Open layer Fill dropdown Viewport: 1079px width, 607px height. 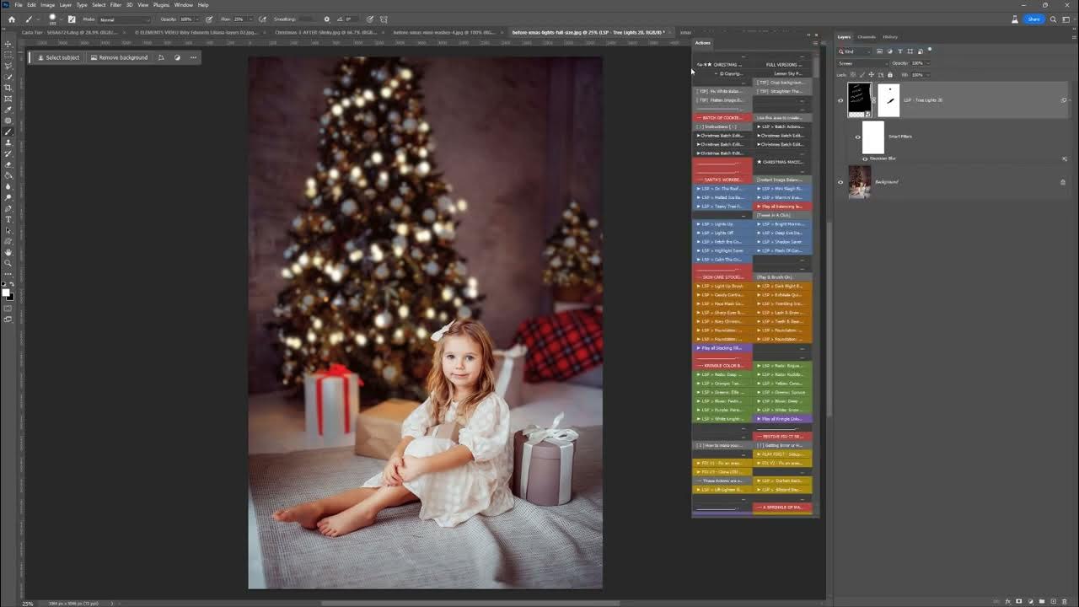(x=928, y=75)
